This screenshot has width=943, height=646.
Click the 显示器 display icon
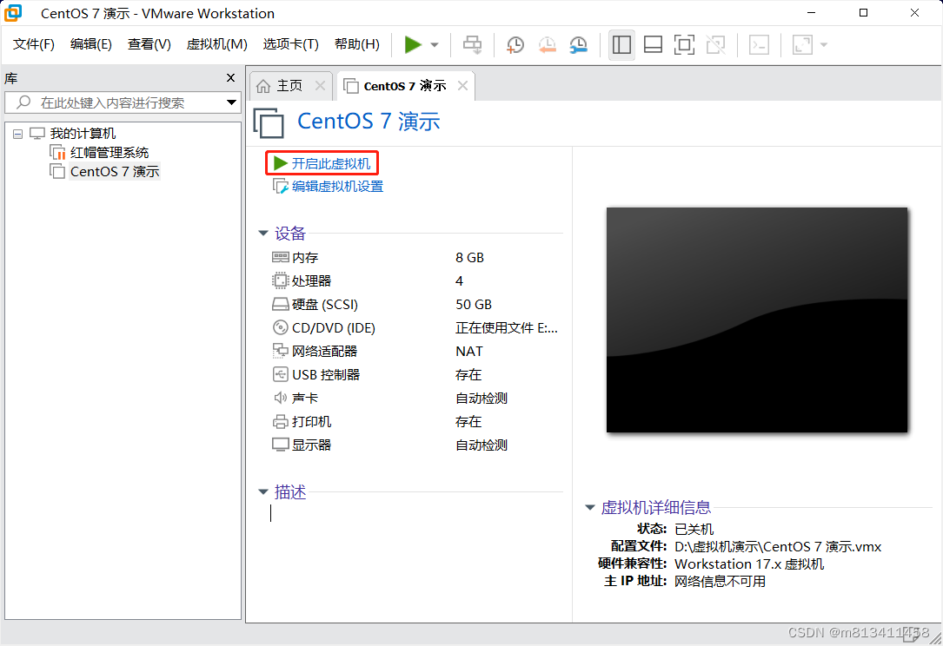[280, 445]
